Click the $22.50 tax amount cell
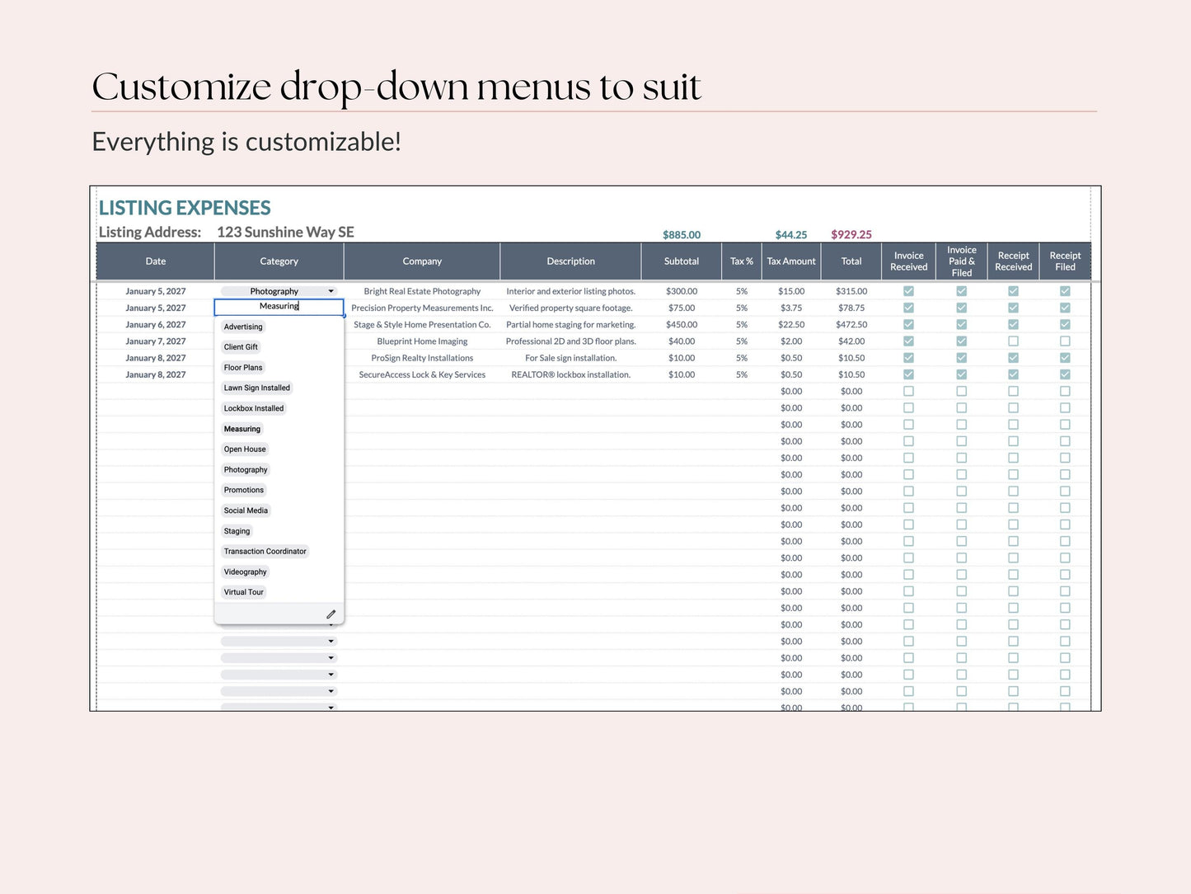The image size is (1191, 894). click(x=791, y=325)
